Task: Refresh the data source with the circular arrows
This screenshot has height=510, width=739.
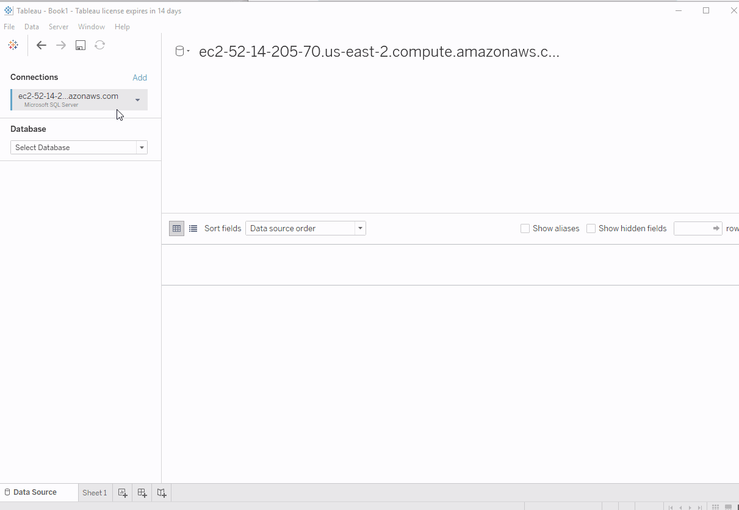Action: [x=100, y=45]
